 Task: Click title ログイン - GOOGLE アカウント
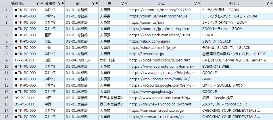click(224, 85)
